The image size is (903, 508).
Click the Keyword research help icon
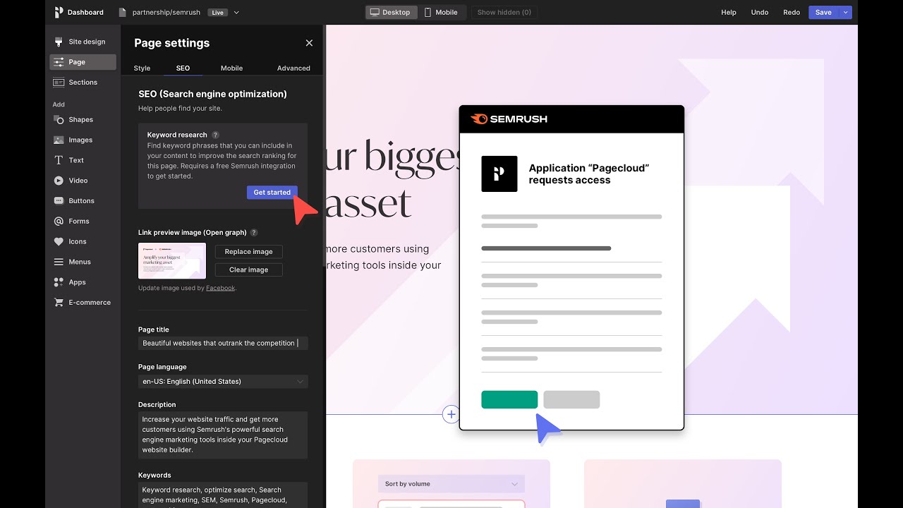(216, 135)
